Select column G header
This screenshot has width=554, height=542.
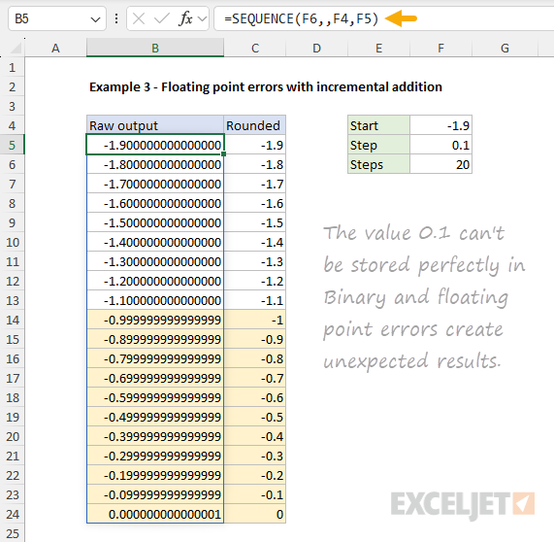click(x=505, y=49)
